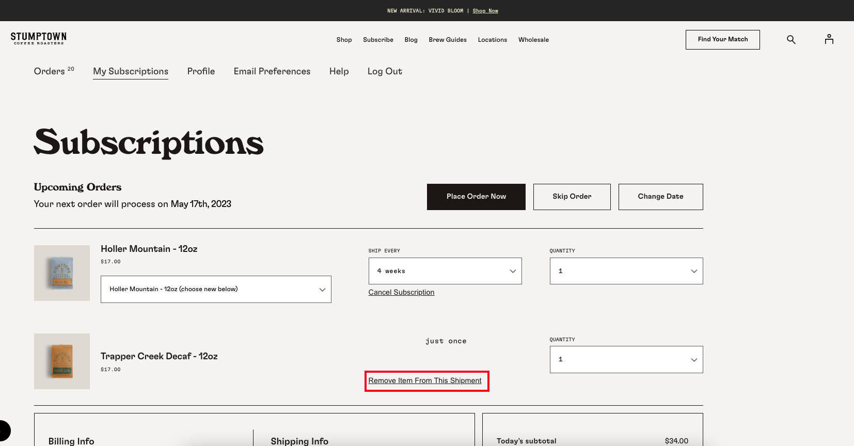
Task: Open the Email Preferences tab
Action: coord(272,71)
